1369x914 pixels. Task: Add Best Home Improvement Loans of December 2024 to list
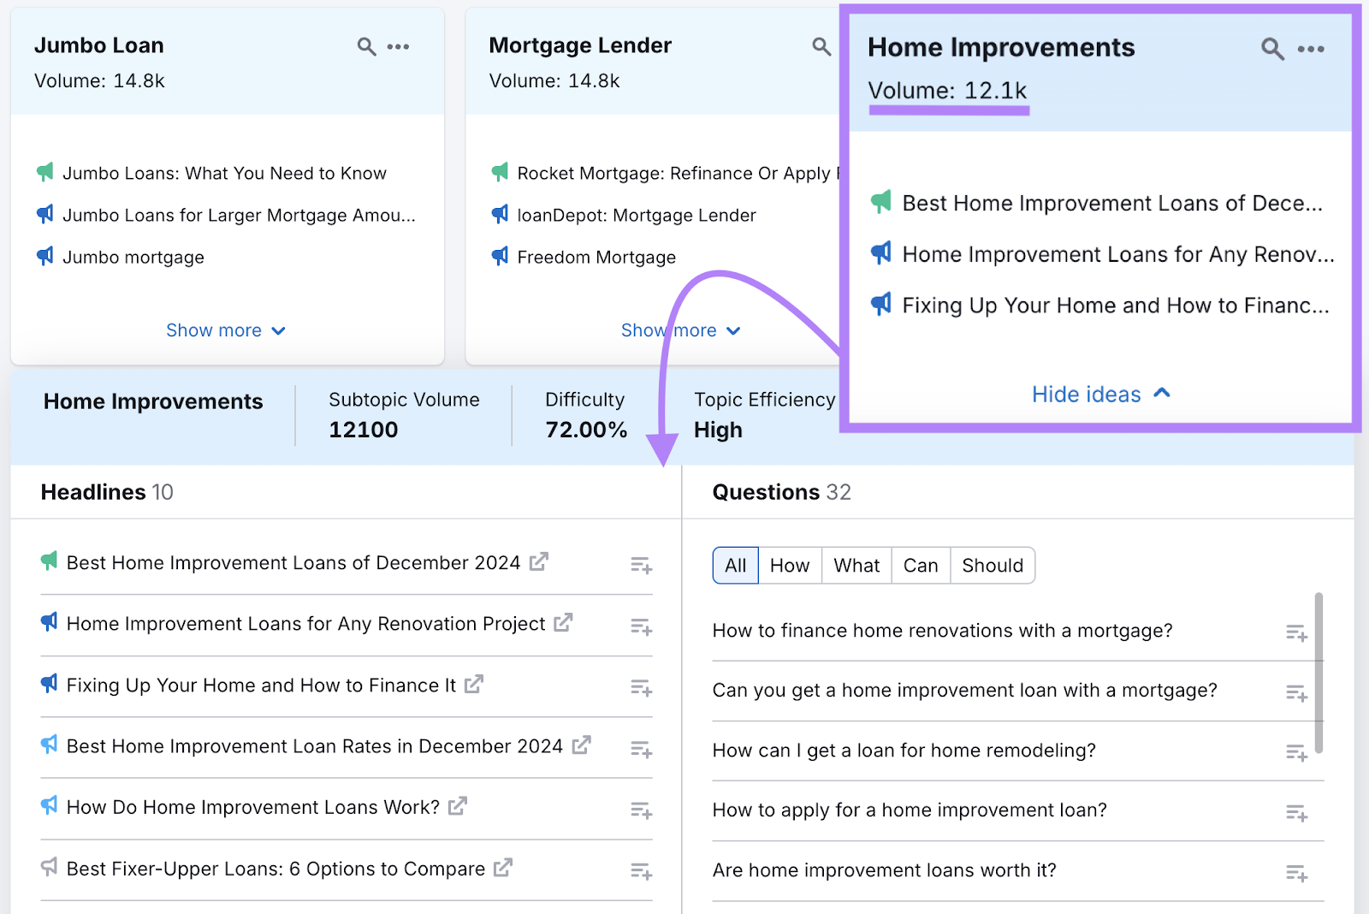click(x=641, y=565)
